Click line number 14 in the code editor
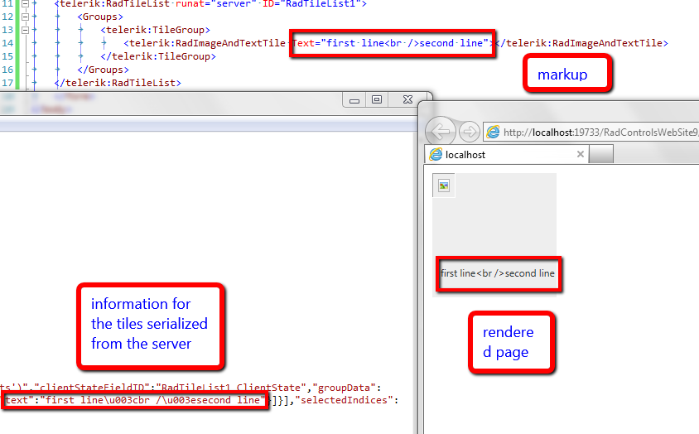 [7, 43]
